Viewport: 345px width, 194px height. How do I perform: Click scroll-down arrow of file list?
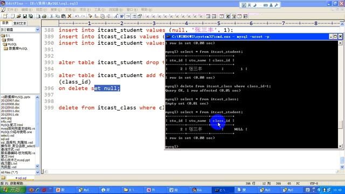pos(37,167)
